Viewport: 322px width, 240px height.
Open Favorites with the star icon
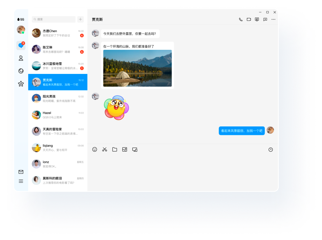pyautogui.click(x=21, y=84)
